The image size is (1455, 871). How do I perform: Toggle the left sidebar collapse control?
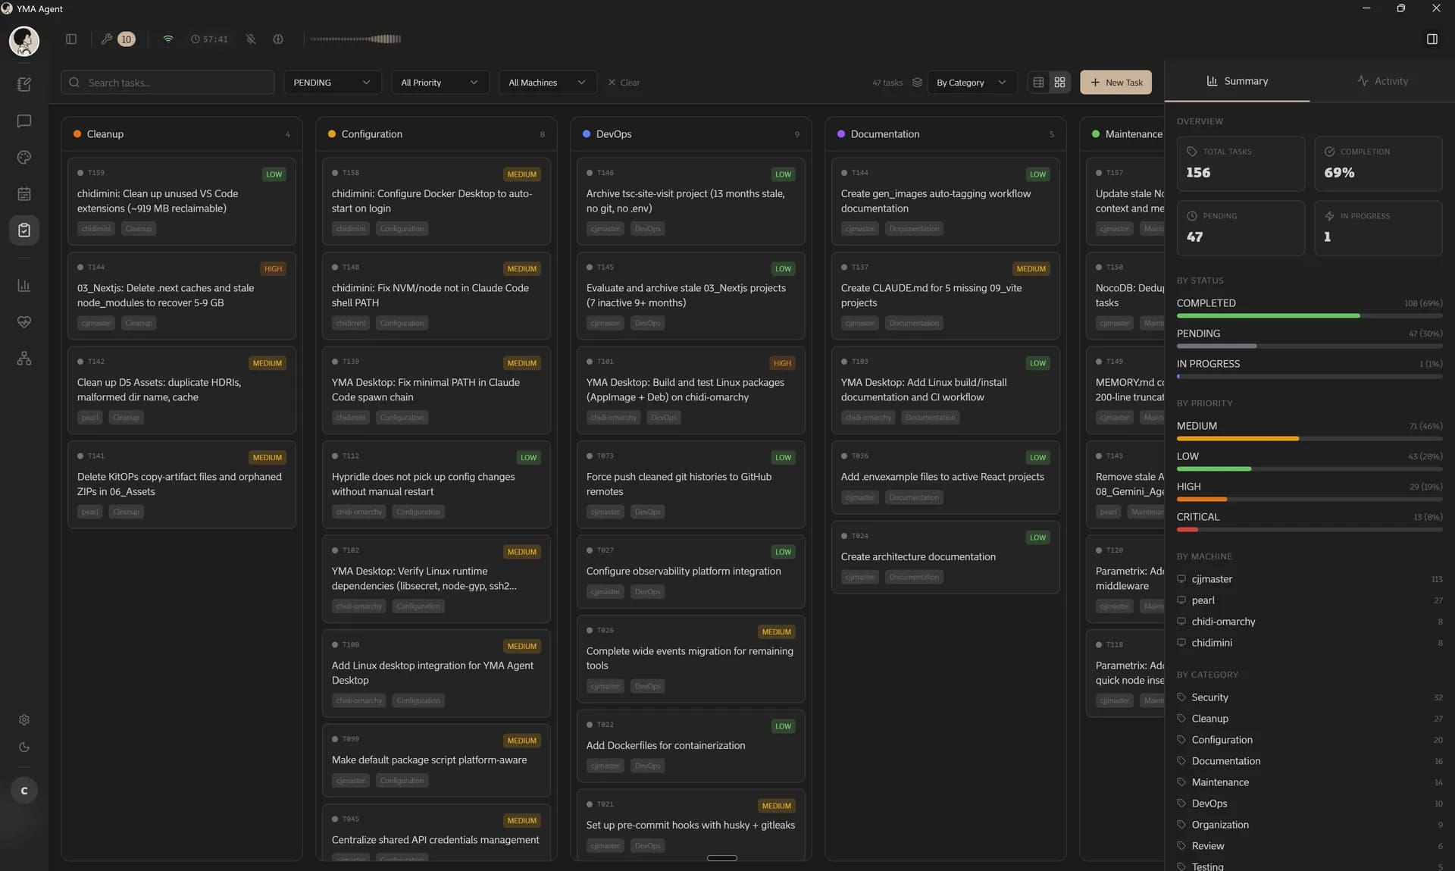click(x=71, y=39)
